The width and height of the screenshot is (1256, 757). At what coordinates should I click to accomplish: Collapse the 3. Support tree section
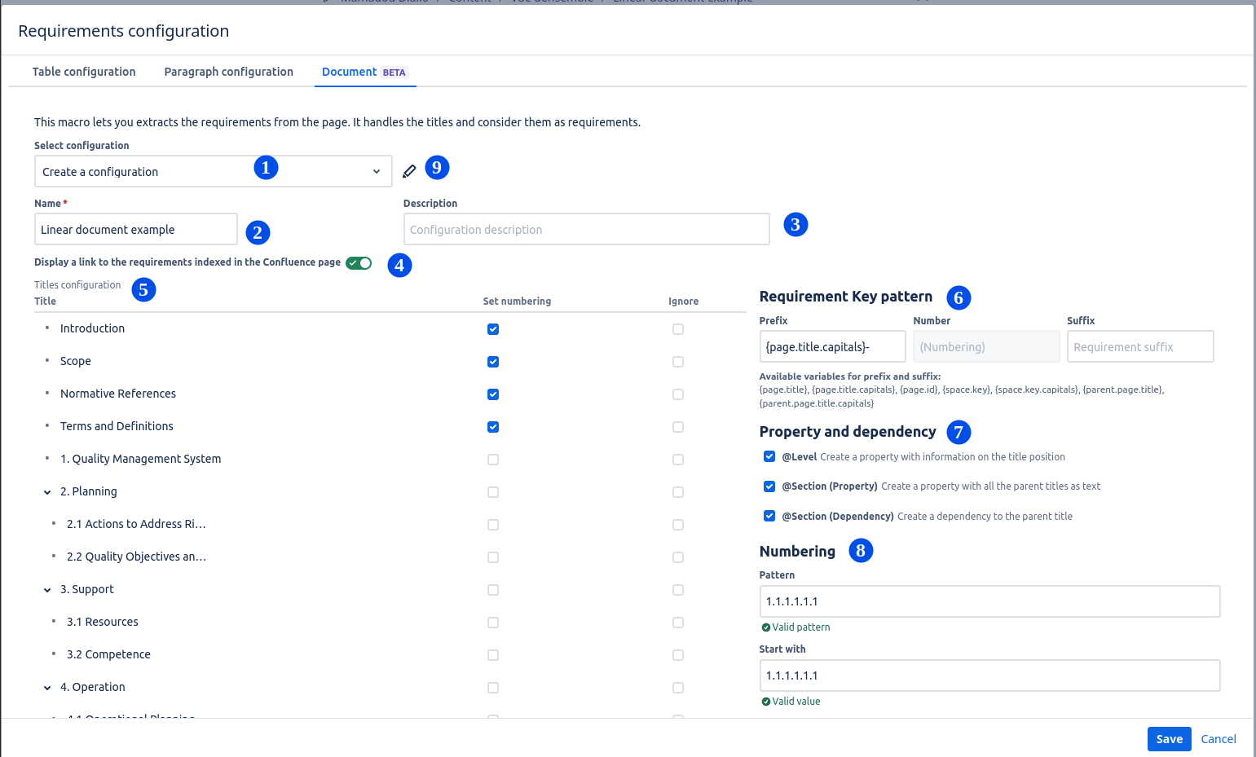[x=47, y=590]
